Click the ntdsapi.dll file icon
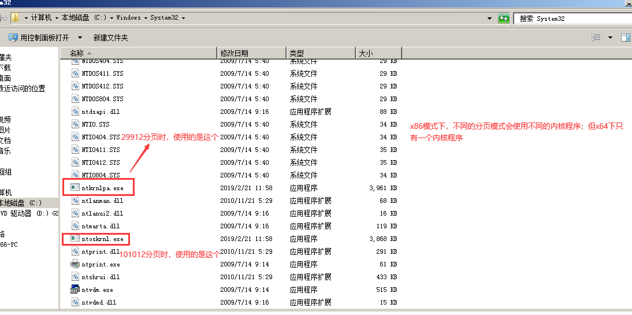632x315 pixels. pyautogui.click(x=75, y=111)
